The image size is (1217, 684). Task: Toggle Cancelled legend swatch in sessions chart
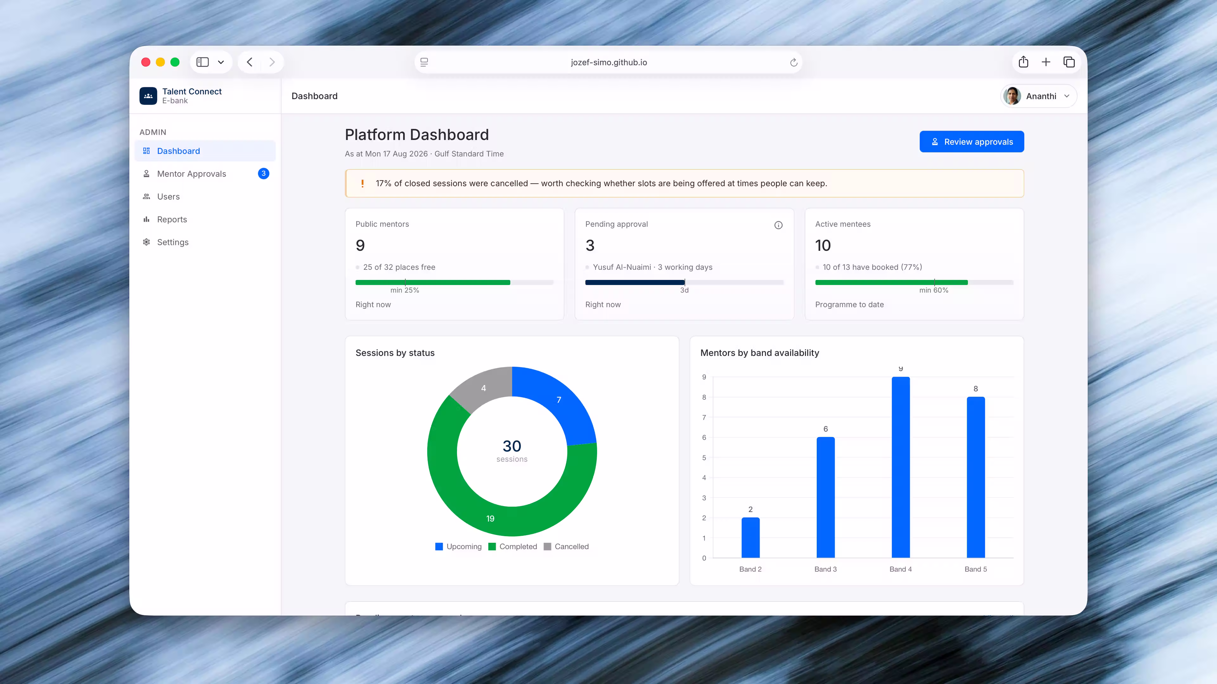click(x=547, y=547)
